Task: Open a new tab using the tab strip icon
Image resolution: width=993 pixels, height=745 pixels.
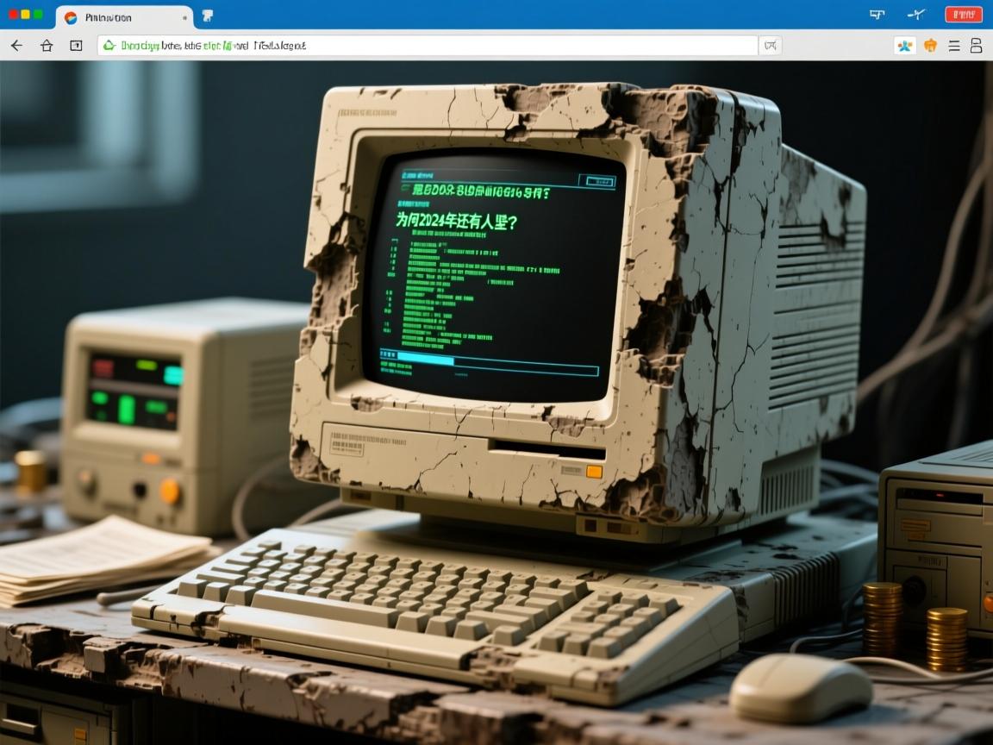Action: [208, 16]
